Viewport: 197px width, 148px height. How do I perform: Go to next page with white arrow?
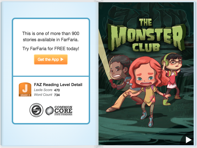tap(188, 140)
